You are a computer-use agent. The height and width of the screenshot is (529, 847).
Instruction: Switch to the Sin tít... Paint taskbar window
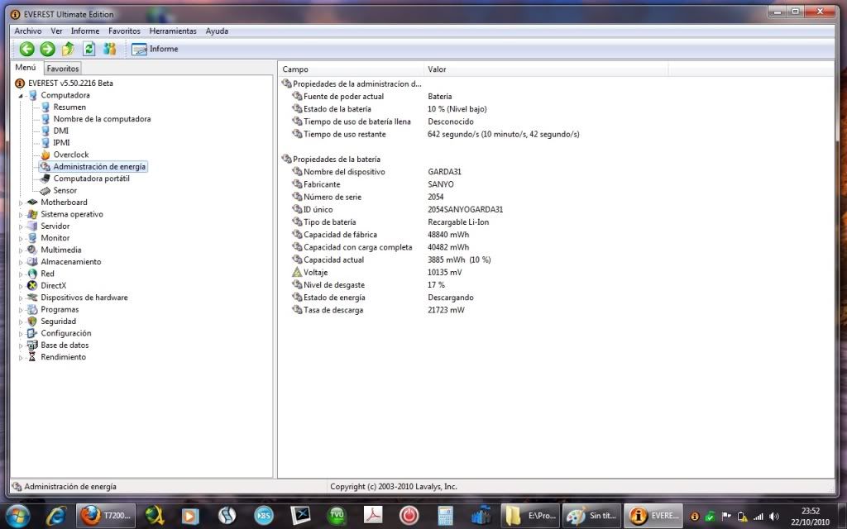[592, 516]
